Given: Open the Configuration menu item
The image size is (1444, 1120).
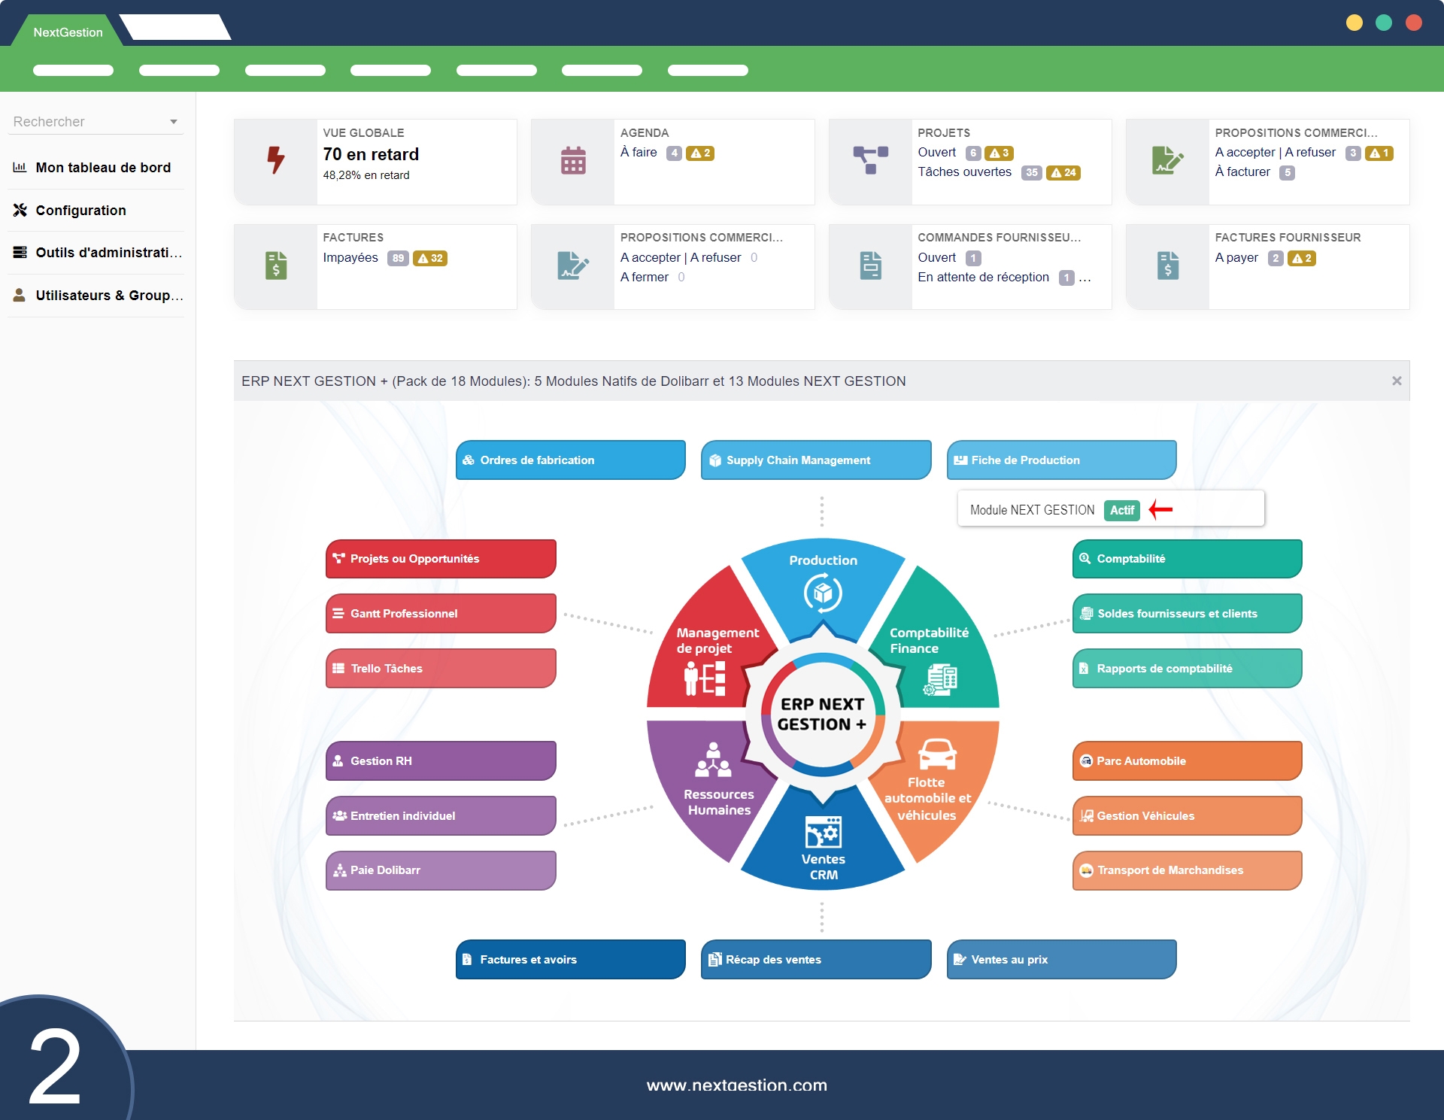Looking at the screenshot, I should pos(80,211).
